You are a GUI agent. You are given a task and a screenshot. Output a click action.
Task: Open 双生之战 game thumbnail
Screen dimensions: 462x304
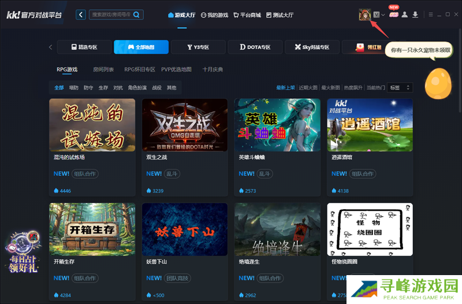click(185, 125)
